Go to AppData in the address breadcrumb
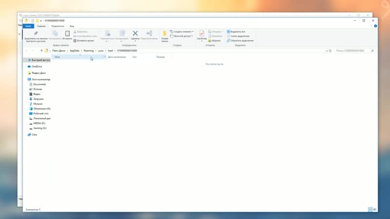Image resolution: width=390 pixels, height=219 pixels. point(75,51)
